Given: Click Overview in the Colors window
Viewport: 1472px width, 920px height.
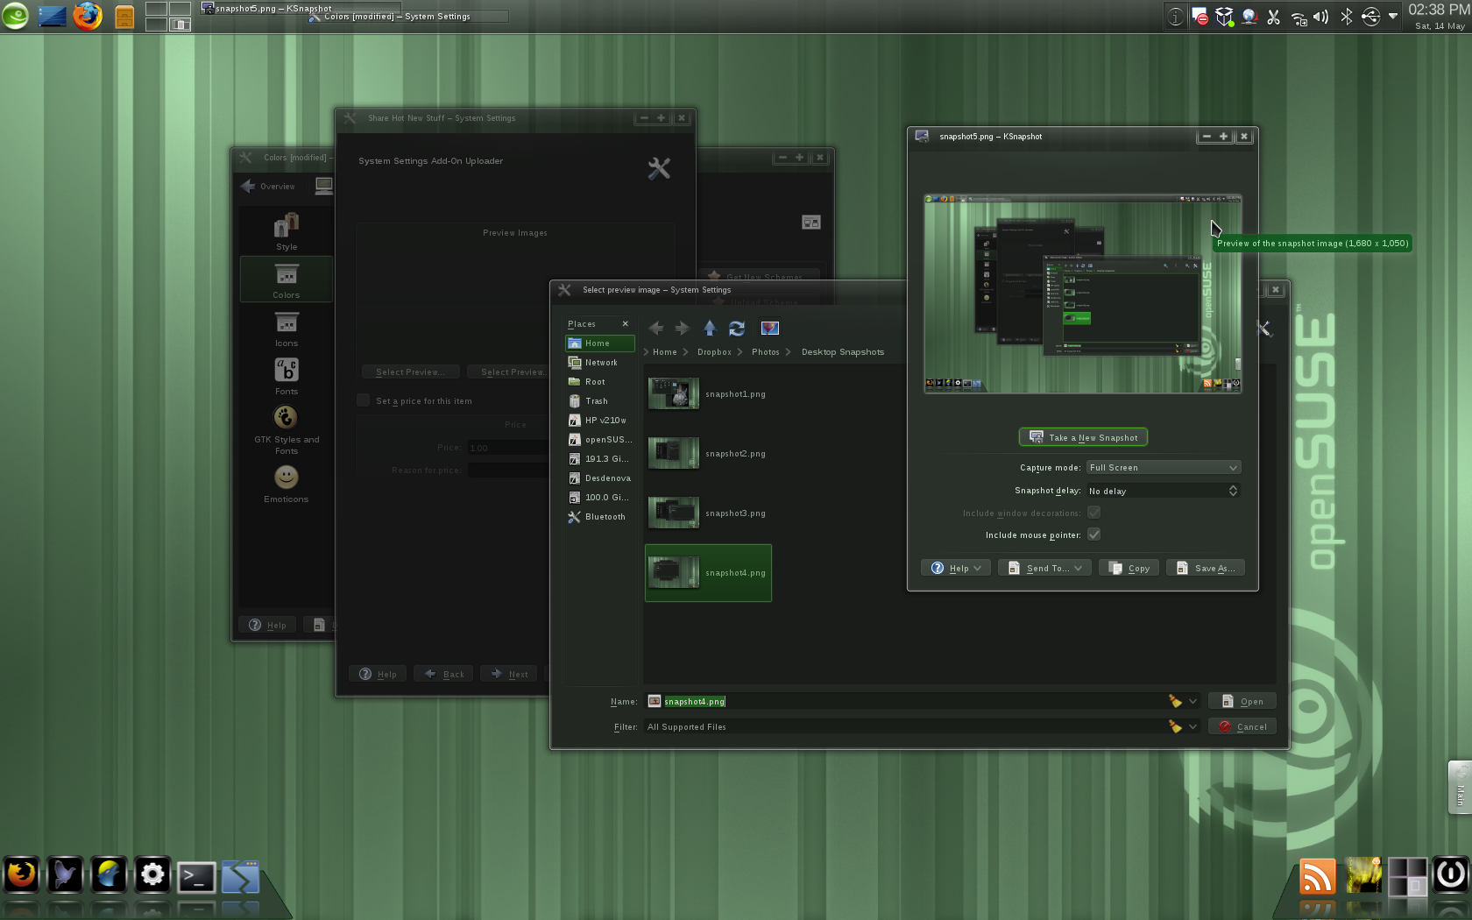Looking at the screenshot, I should (268, 187).
